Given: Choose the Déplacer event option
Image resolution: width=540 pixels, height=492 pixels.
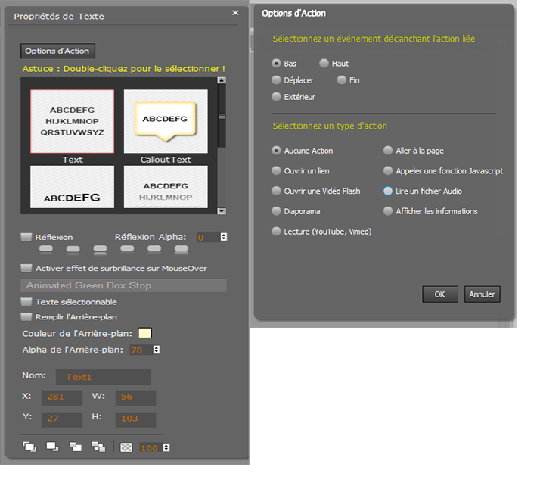Looking at the screenshot, I should click(x=276, y=80).
